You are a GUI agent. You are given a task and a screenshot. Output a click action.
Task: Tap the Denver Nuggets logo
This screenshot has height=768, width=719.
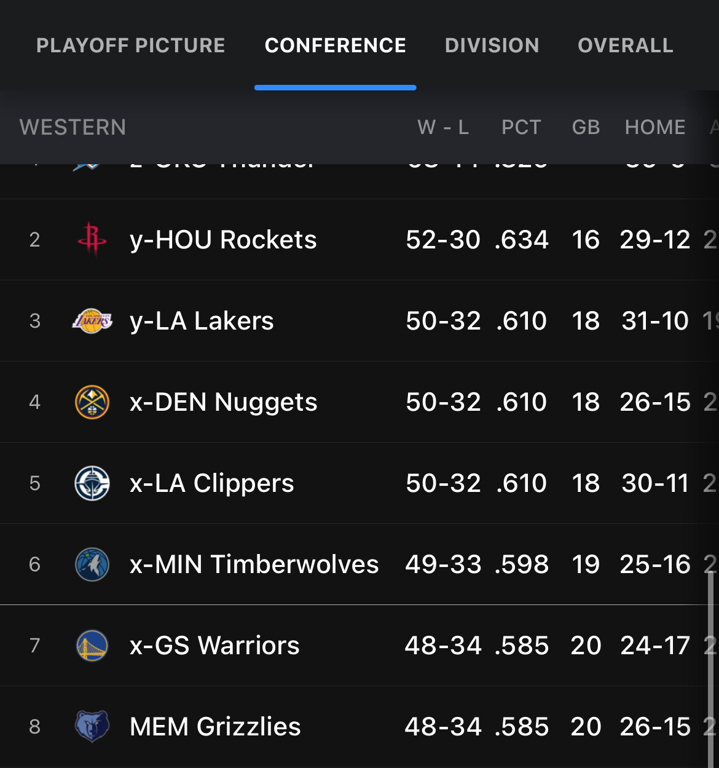tap(92, 402)
